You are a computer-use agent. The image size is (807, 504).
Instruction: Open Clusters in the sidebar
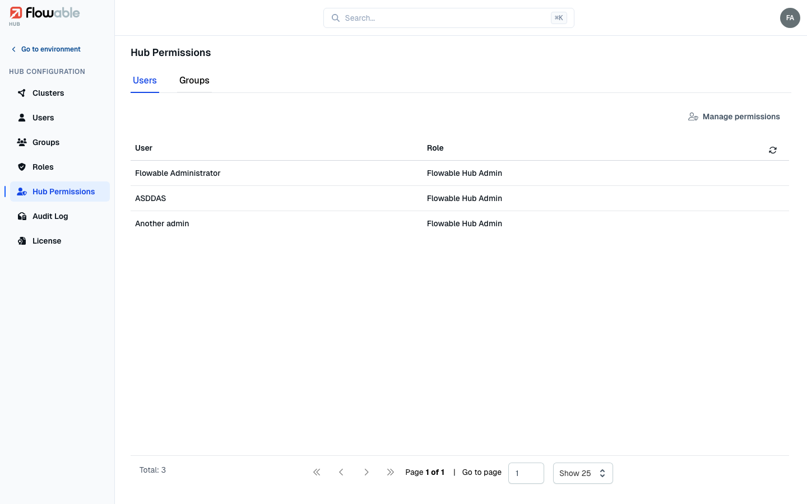[60, 93]
